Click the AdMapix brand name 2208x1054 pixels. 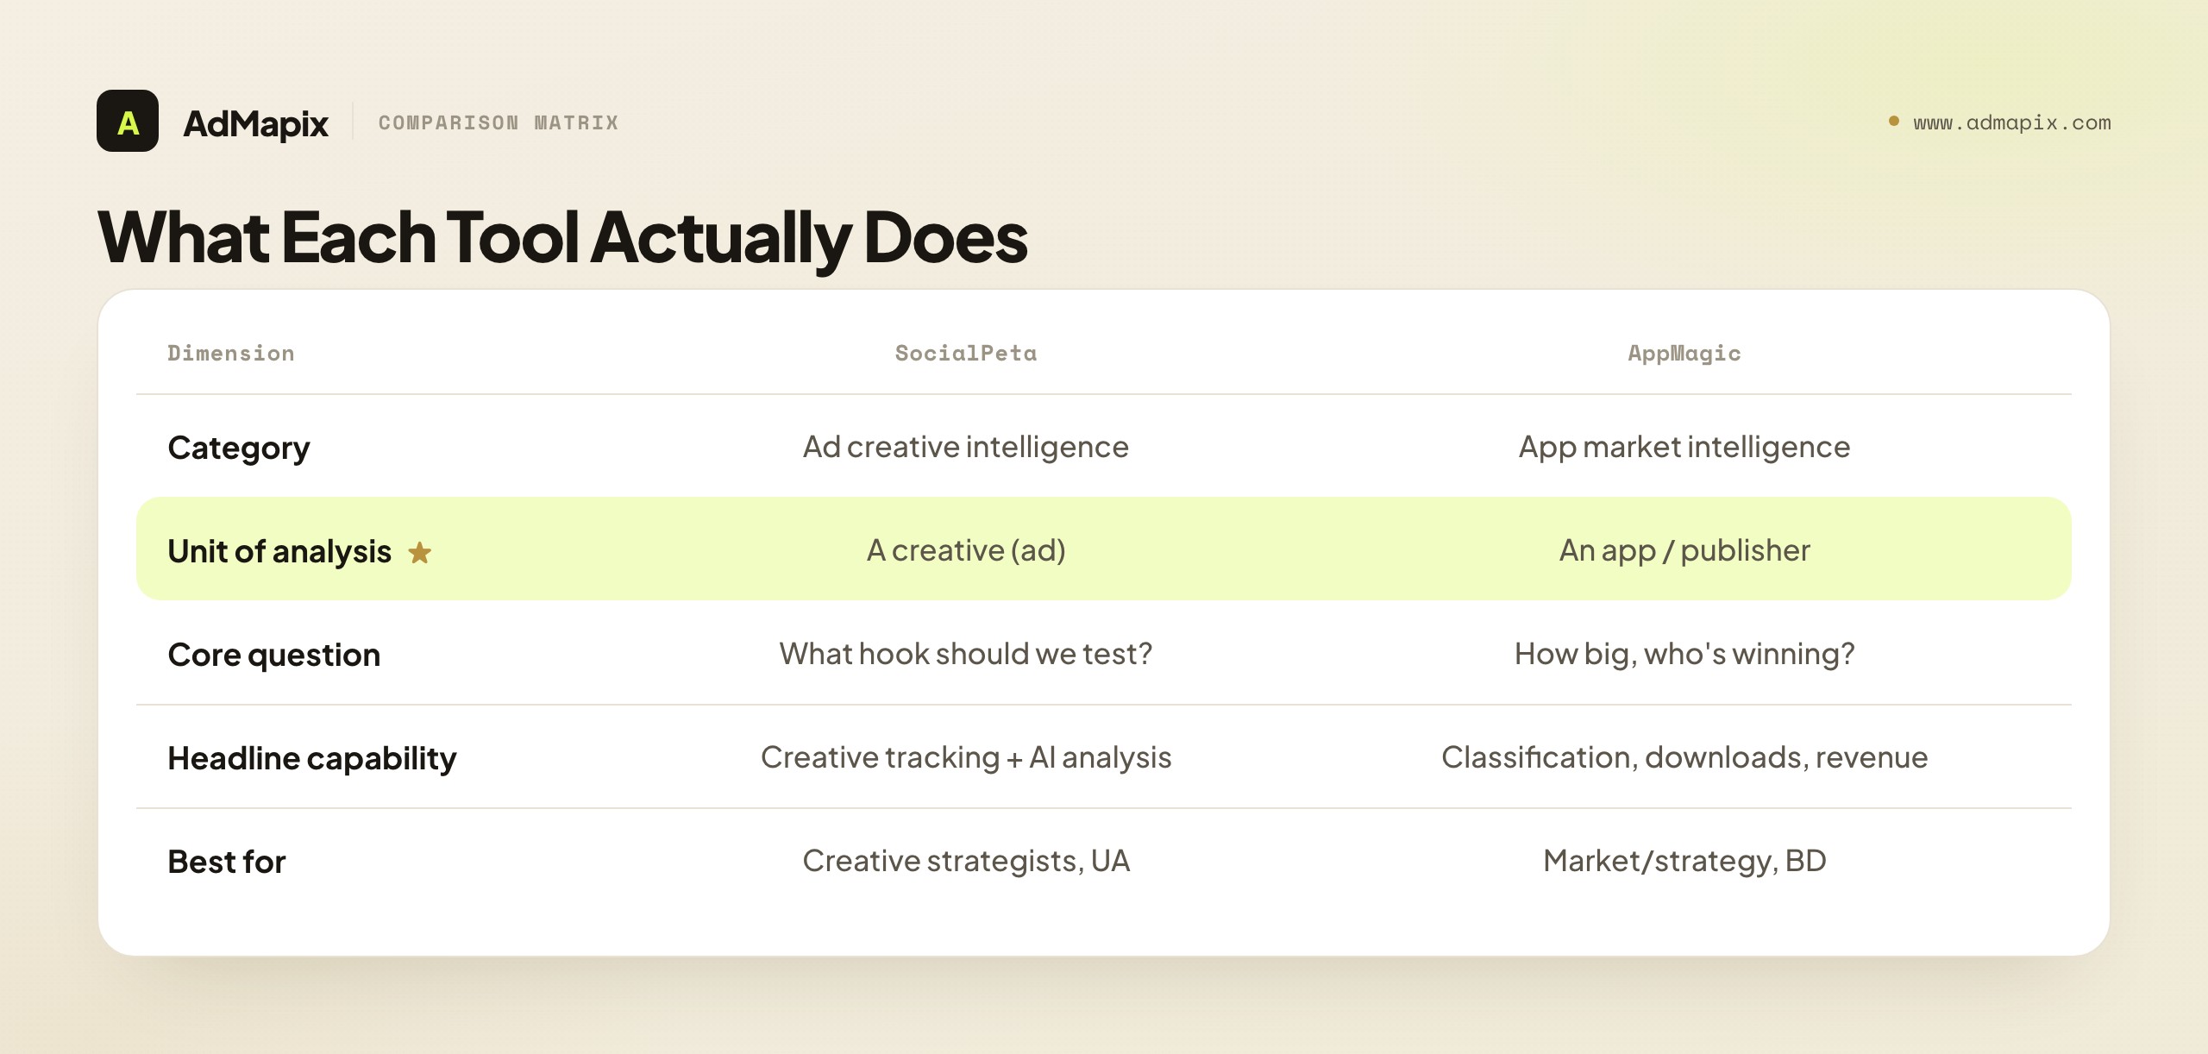(x=255, y=123)
